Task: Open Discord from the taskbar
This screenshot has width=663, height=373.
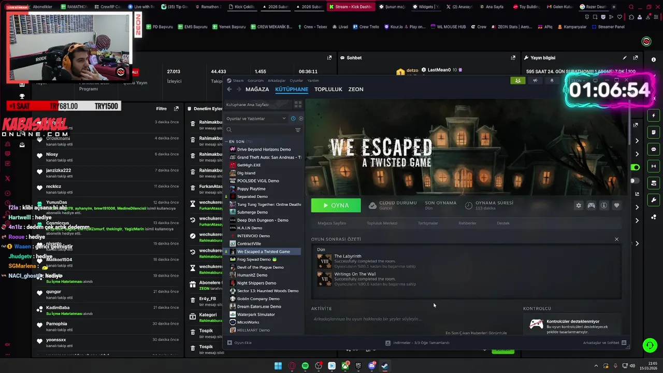Action: click(371, 366)
